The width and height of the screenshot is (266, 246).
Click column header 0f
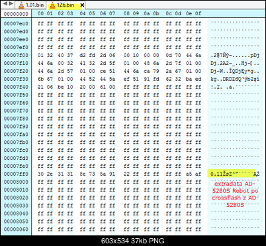(198, 14)
